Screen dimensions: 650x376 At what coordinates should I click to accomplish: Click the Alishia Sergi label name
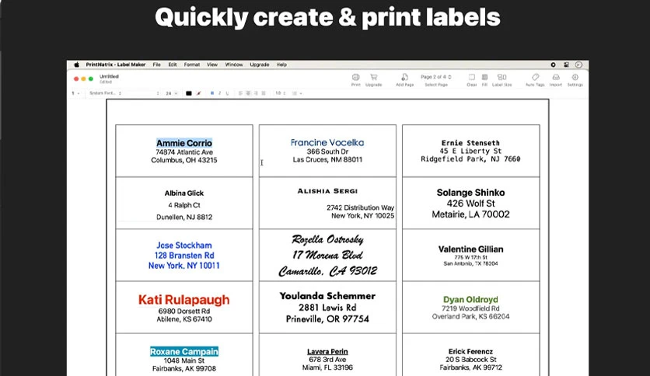[x=327, y=191]
